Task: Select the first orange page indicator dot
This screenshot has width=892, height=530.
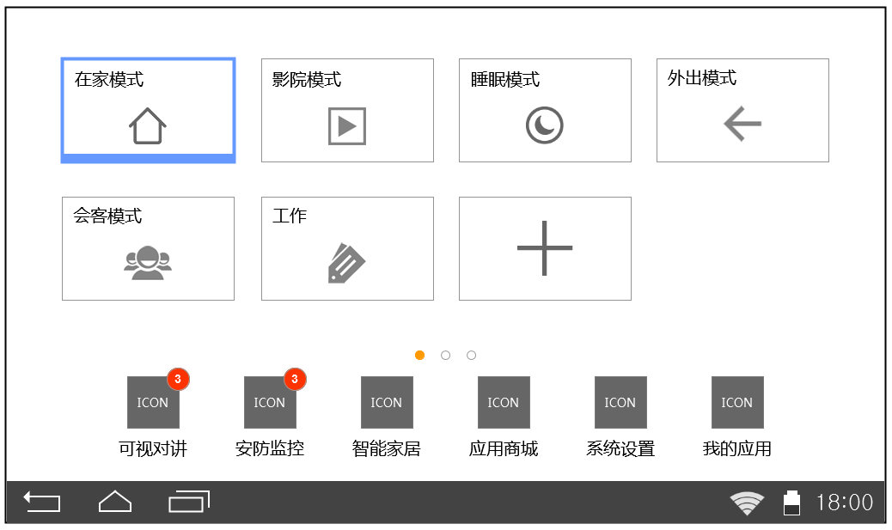Action: coord(419,356)
